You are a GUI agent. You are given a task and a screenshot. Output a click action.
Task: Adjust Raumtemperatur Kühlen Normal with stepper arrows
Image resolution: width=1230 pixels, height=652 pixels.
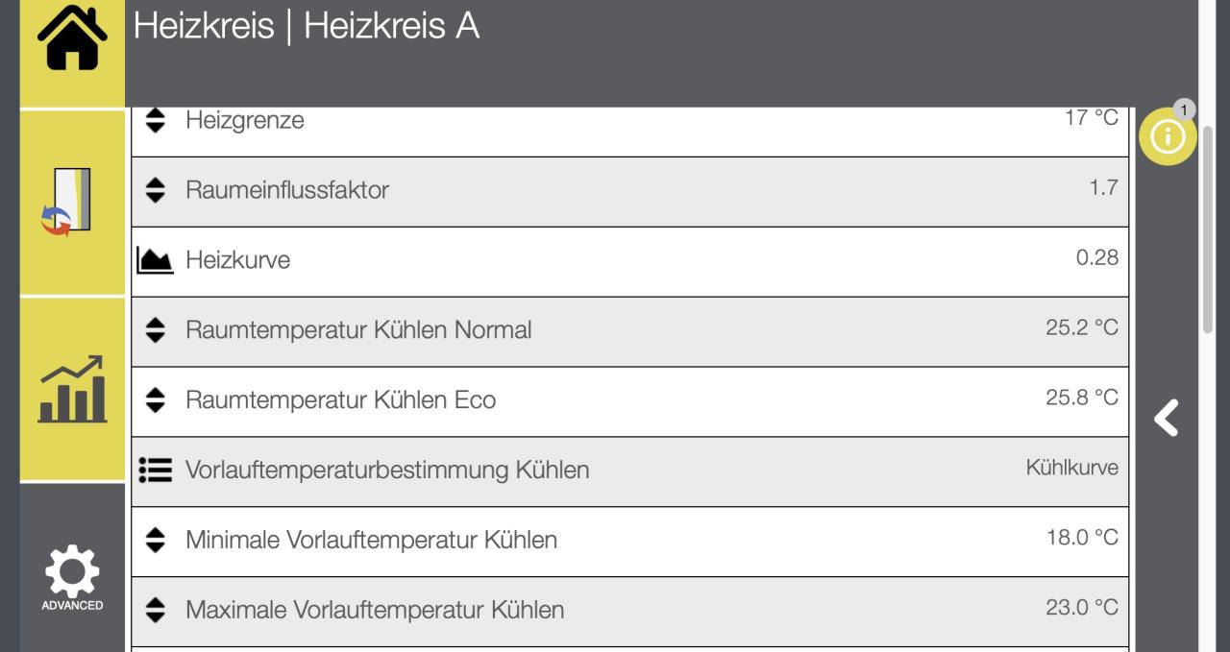coord(155,329)
